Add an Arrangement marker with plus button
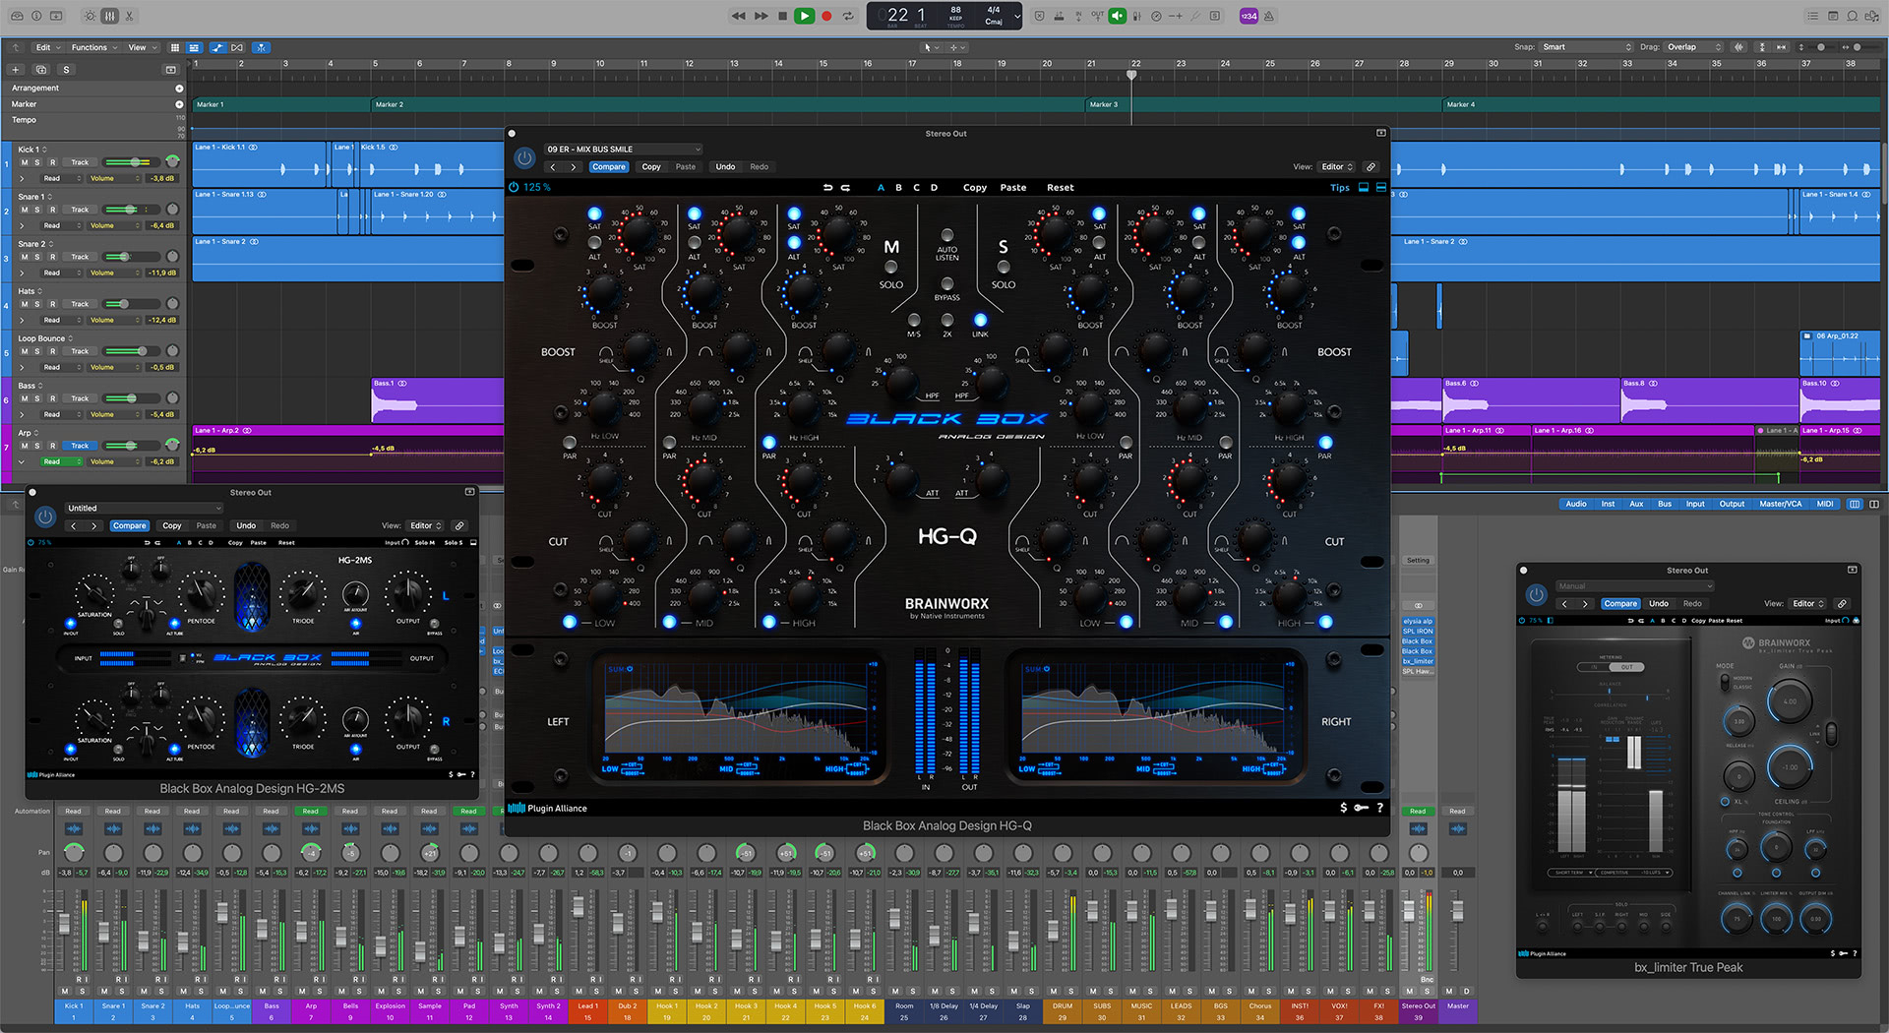Screen dimensions: 1889x1033 [x=179, y=89]
